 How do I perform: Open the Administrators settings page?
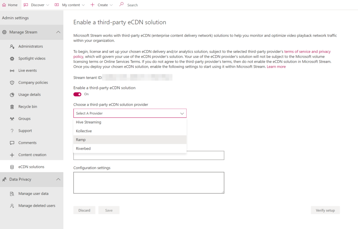(32, 46)
